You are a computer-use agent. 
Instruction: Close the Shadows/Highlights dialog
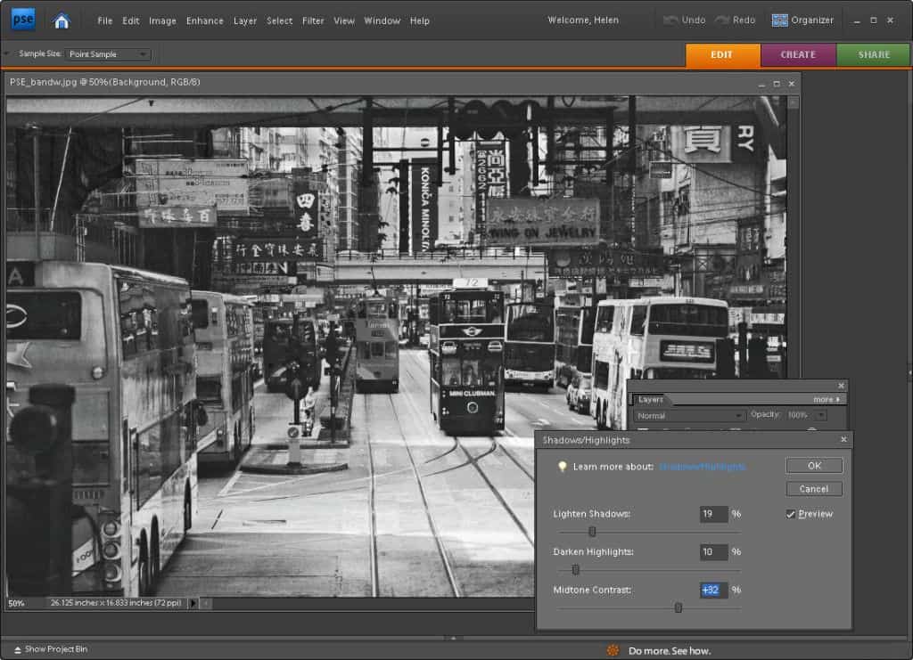(843, 440)
